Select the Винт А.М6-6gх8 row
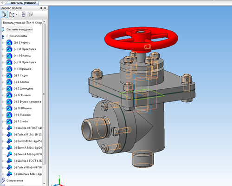232x186 pixels. 28,154
